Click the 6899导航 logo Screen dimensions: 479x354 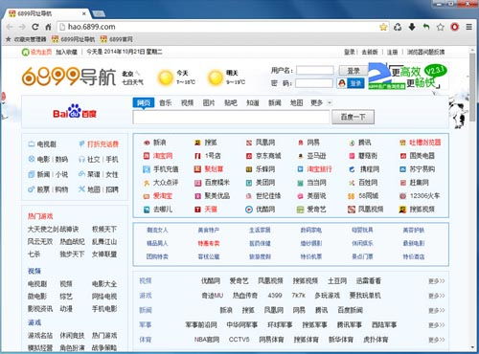click(x=69, y=77)
